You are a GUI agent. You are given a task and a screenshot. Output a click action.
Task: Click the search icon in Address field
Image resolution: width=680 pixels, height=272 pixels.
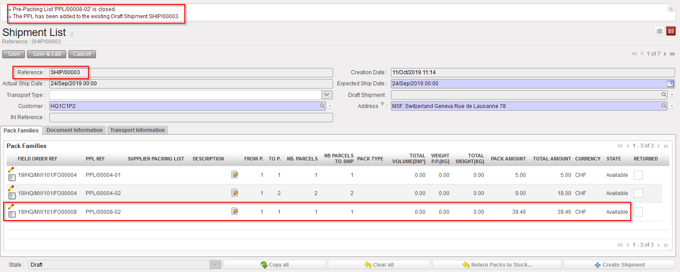tap(664, 106)
